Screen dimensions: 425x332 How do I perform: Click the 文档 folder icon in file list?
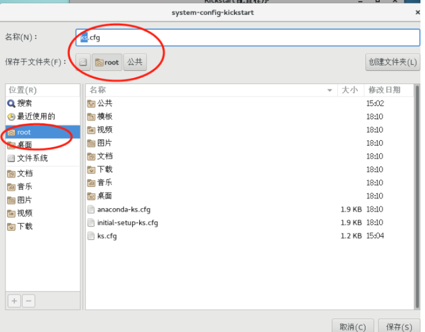point(91,157)
